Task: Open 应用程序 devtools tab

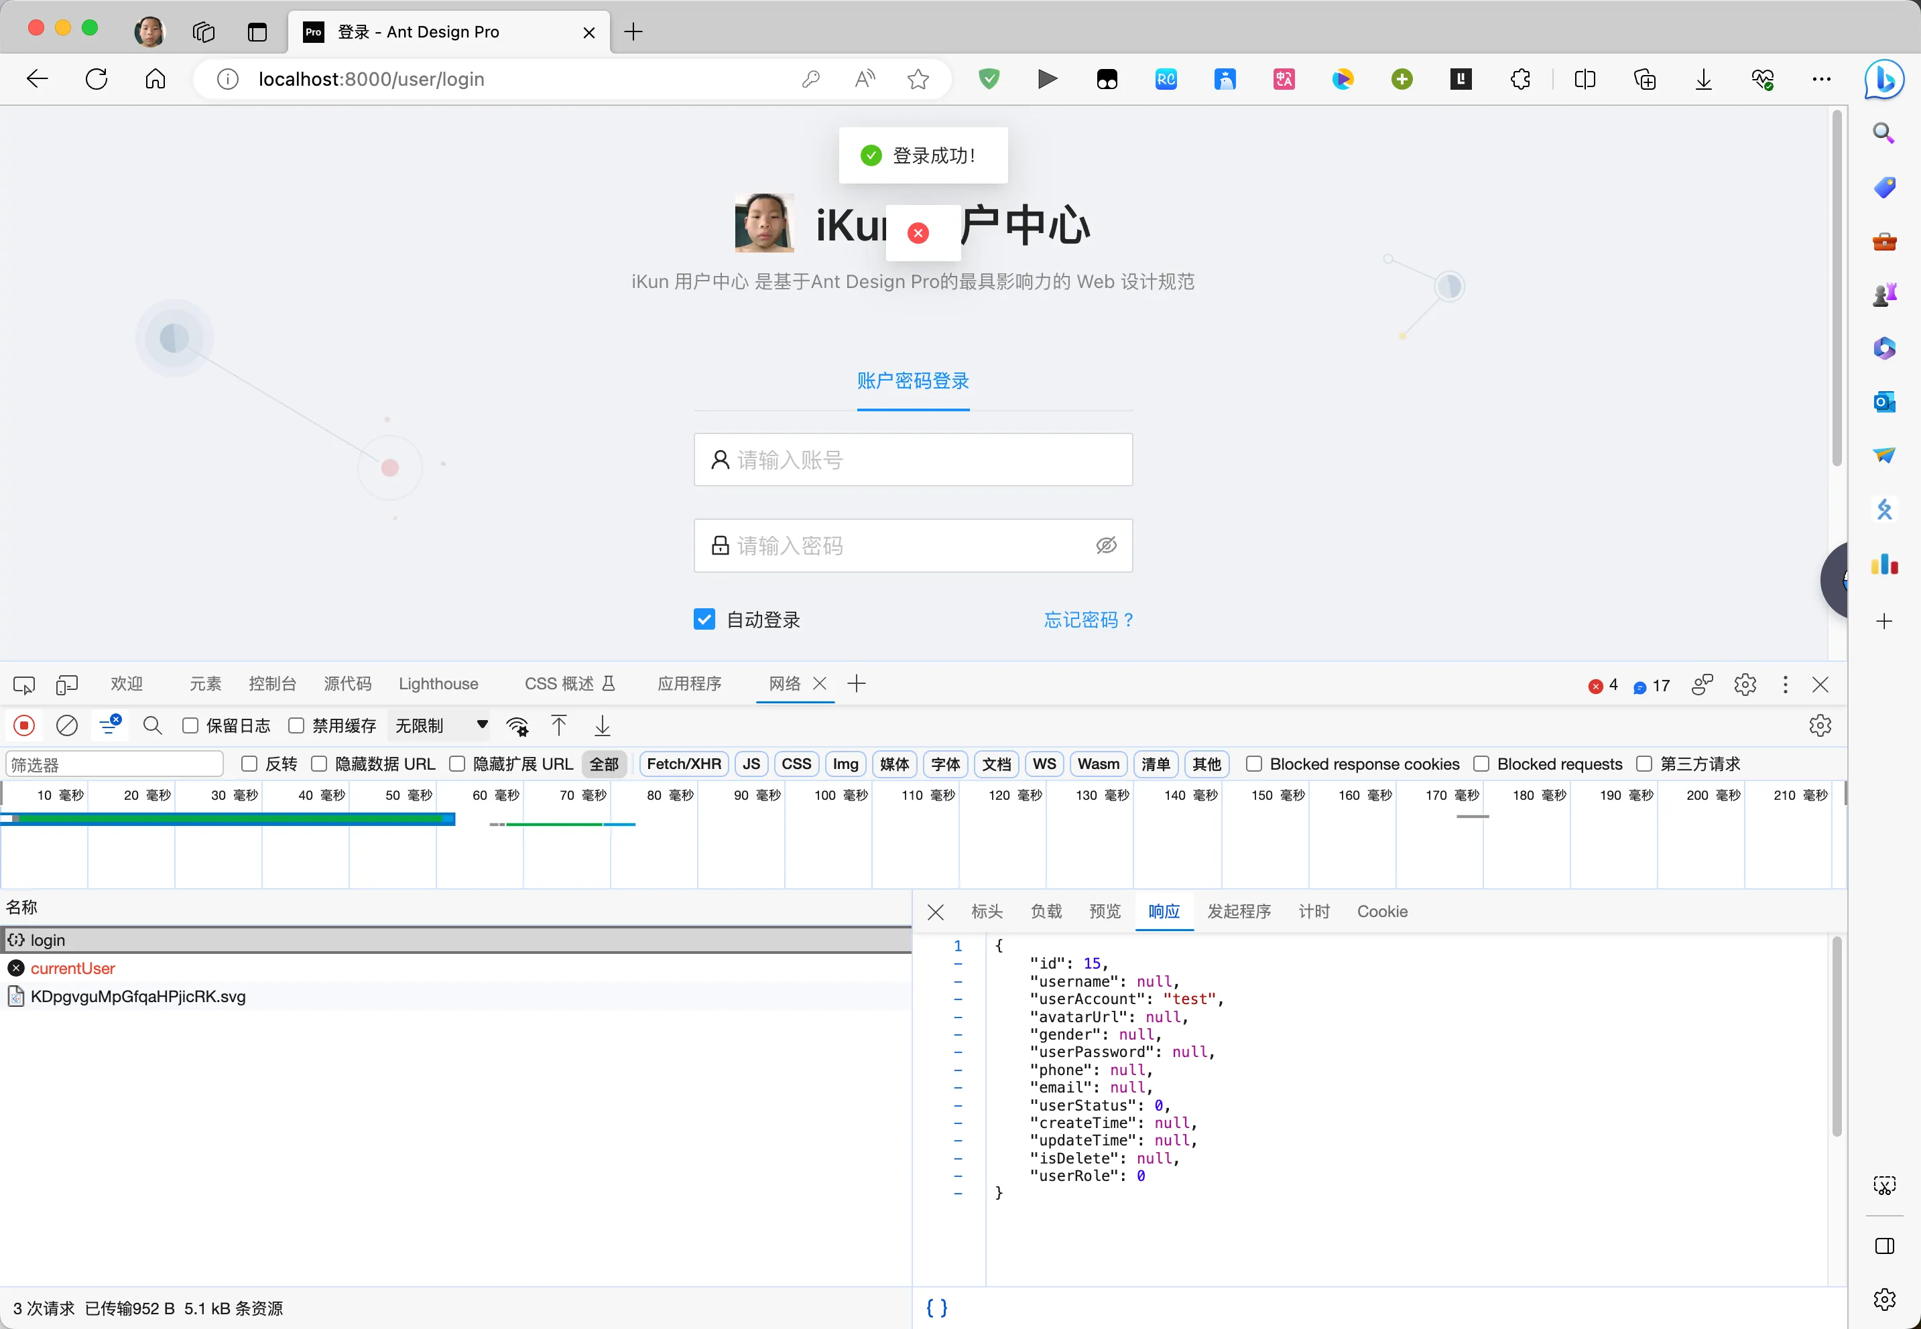Action: click(690, 685)
